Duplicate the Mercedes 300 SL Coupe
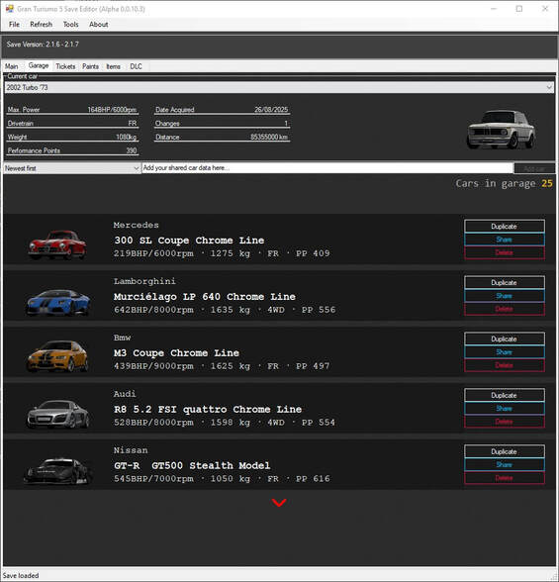559x582 pixels. (505, 226)
